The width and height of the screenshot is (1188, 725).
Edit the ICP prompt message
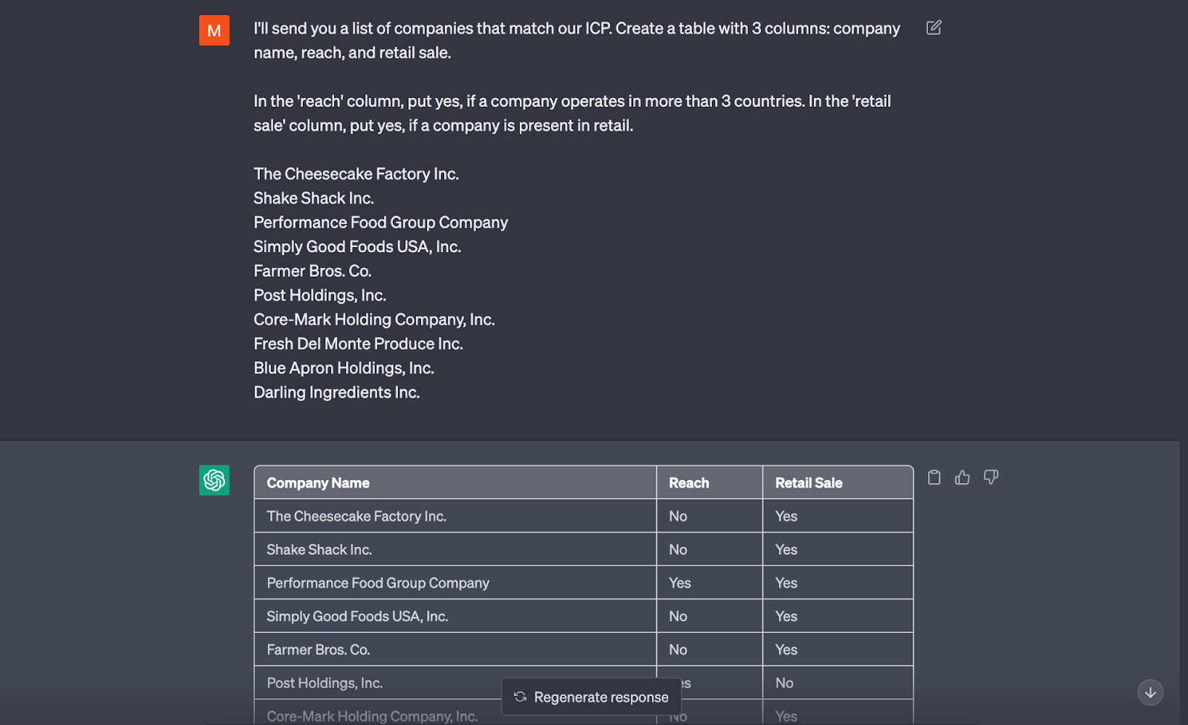click(x=933, y=27)
